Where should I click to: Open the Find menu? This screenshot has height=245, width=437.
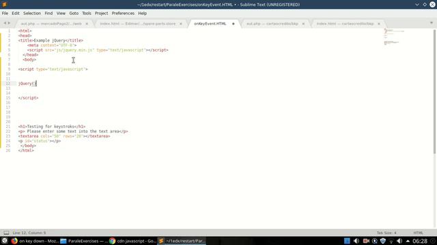[x=48, y=14]
